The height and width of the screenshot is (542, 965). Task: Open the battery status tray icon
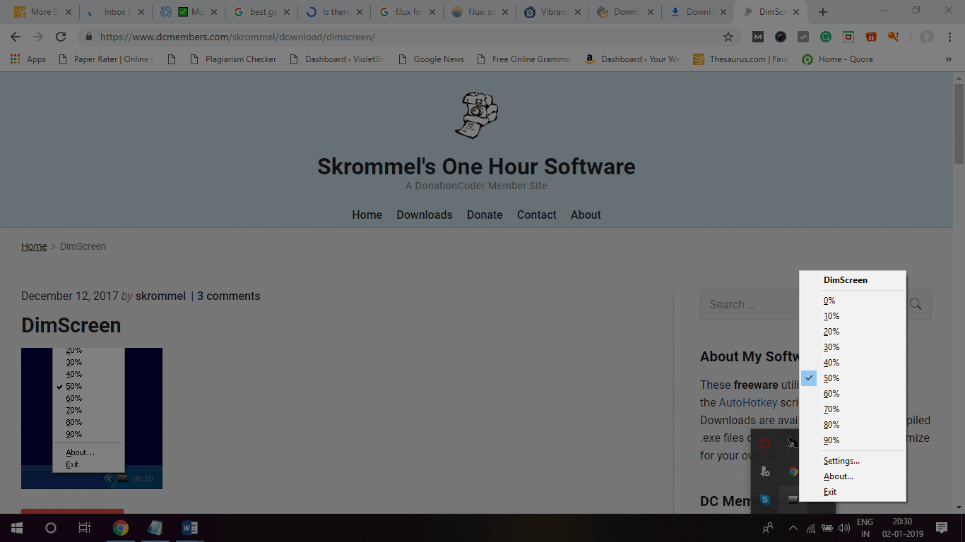[x=827, y=528]
